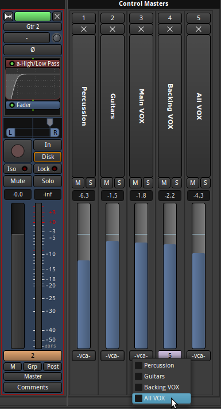The image size is (221, 409).
Task: Click the M automation mode button
Action: coord(13,366)
